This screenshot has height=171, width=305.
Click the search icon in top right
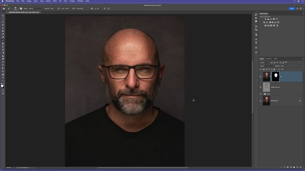[297, 8]
